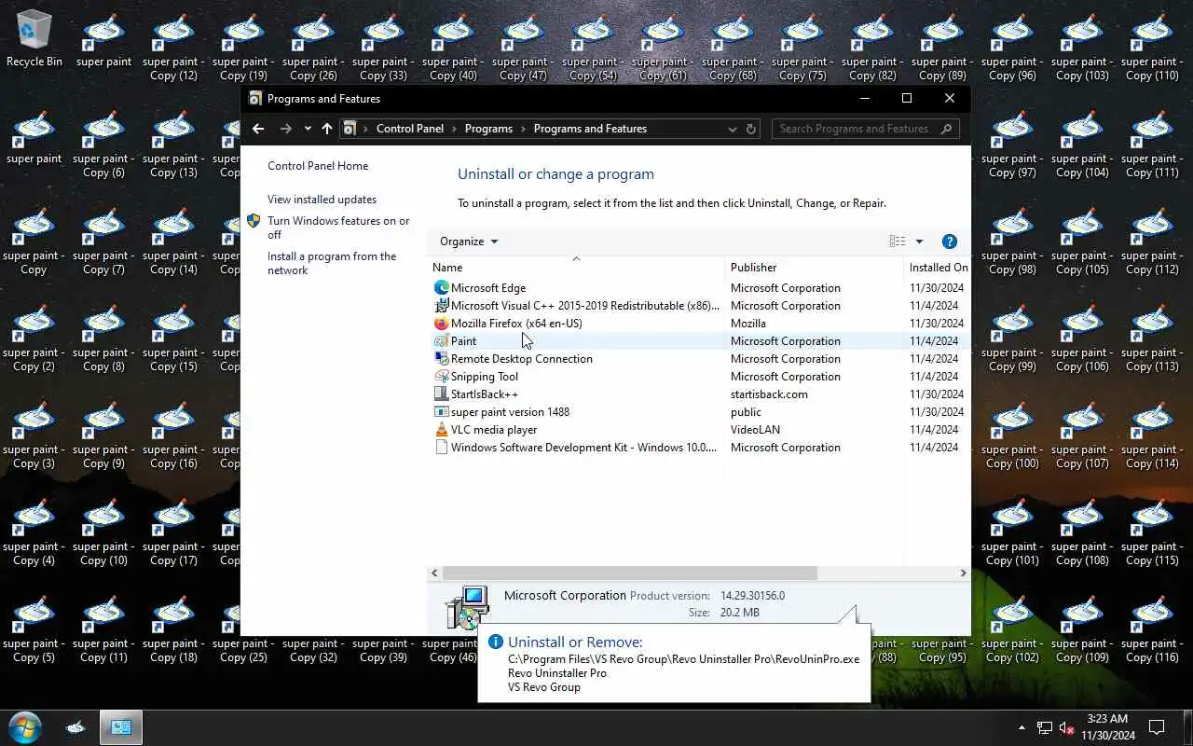The height and width of the screenshot is (746, 1193).
Task: Expand the chevron after Programs breadcrumb
Action: (523, 129)
